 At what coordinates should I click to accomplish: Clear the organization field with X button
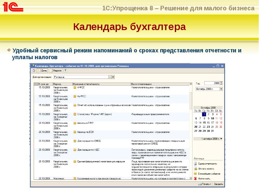tap(113, 77)
